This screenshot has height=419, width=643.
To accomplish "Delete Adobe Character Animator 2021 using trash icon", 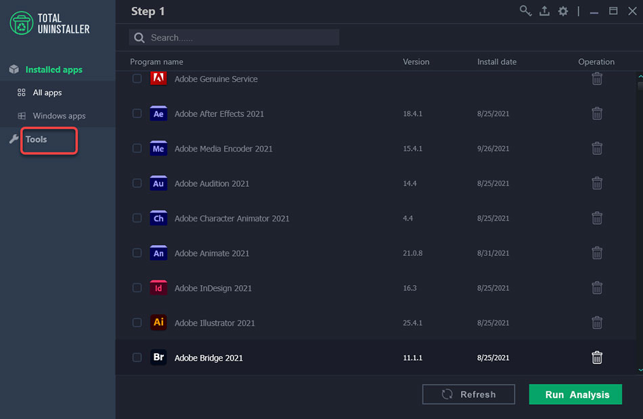I will [x=597, y=218].
